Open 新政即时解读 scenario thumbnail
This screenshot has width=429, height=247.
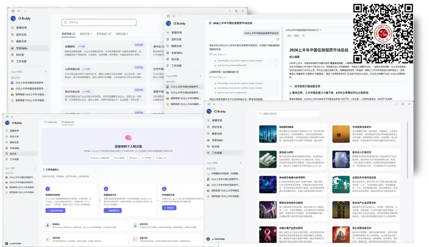click(268, 134)
